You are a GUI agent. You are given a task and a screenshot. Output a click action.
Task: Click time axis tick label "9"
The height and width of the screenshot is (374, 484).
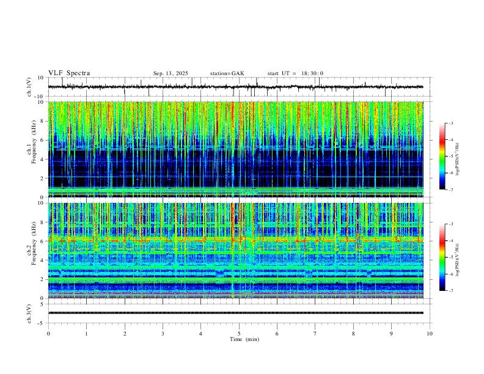(x=391, y=334)
